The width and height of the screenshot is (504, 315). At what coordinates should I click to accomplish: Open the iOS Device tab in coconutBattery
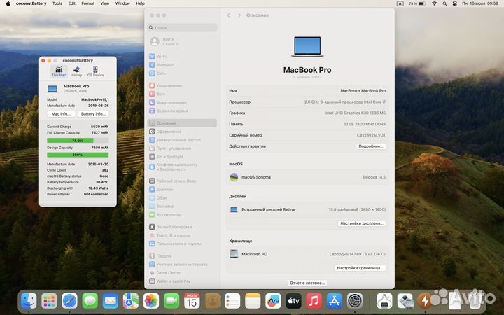click(95, 71)
